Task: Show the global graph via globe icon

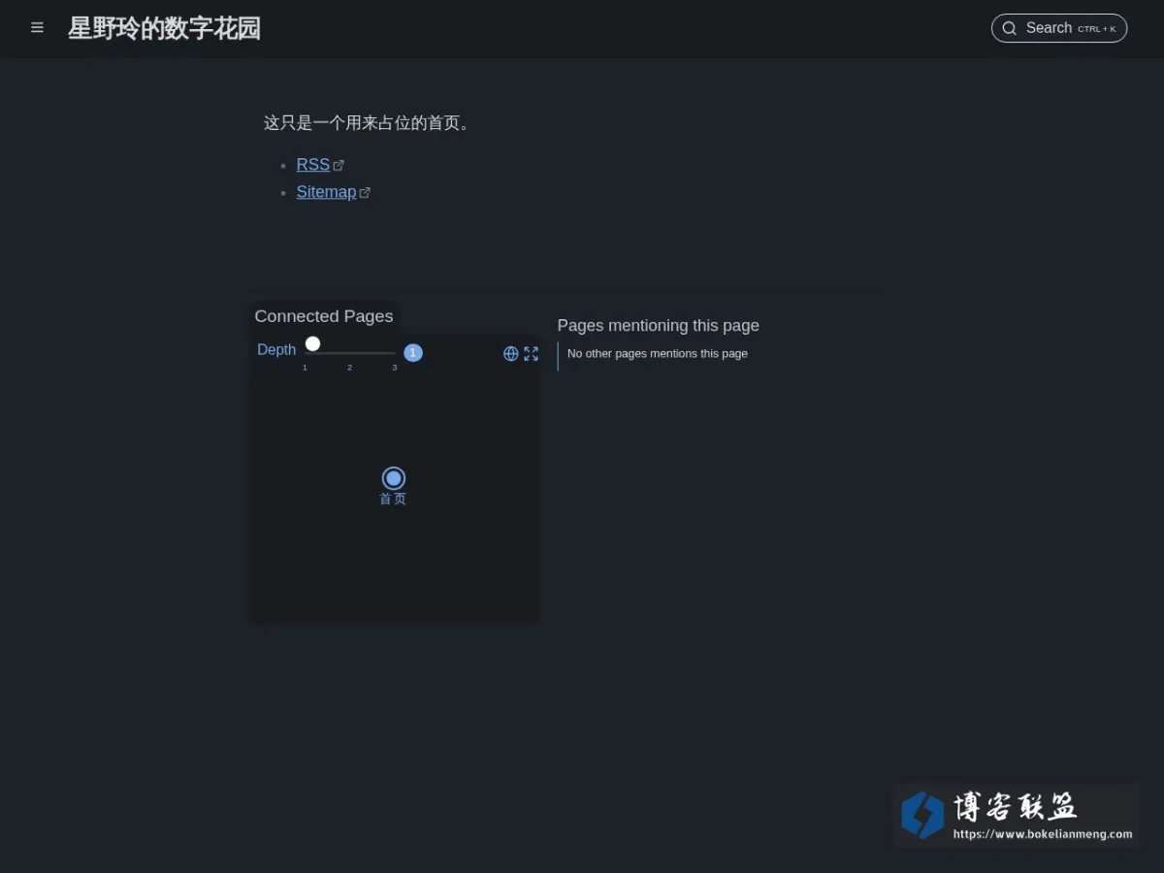Action: tap(511, 354)
